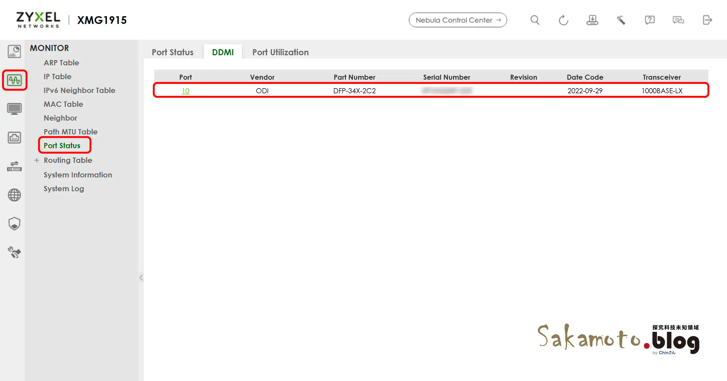The image size is (727, 381).
Task: Open the Networking globe sidebar icon
Action: tap(14, 195)
